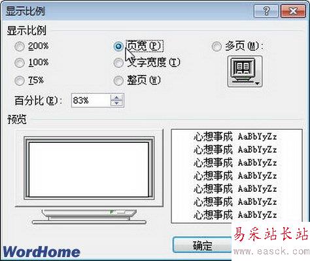The width and height of the screenshot is (310, 261).
Task: Click the 确定 button
Action: pyautogui.click(x=202, y=245)
